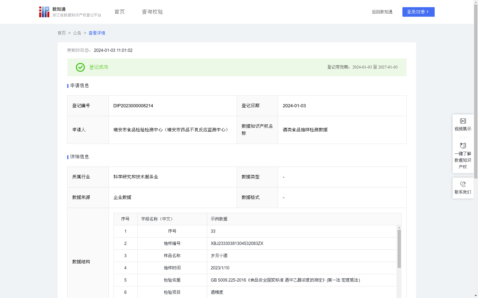Click the 联系我们 phone icon

463,184
